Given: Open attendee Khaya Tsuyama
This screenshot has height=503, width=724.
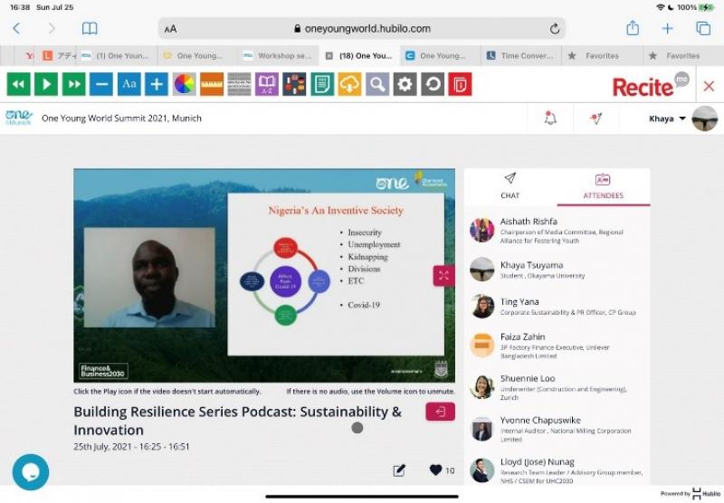Looking at the screenshot, I should (x=557, y=270).
